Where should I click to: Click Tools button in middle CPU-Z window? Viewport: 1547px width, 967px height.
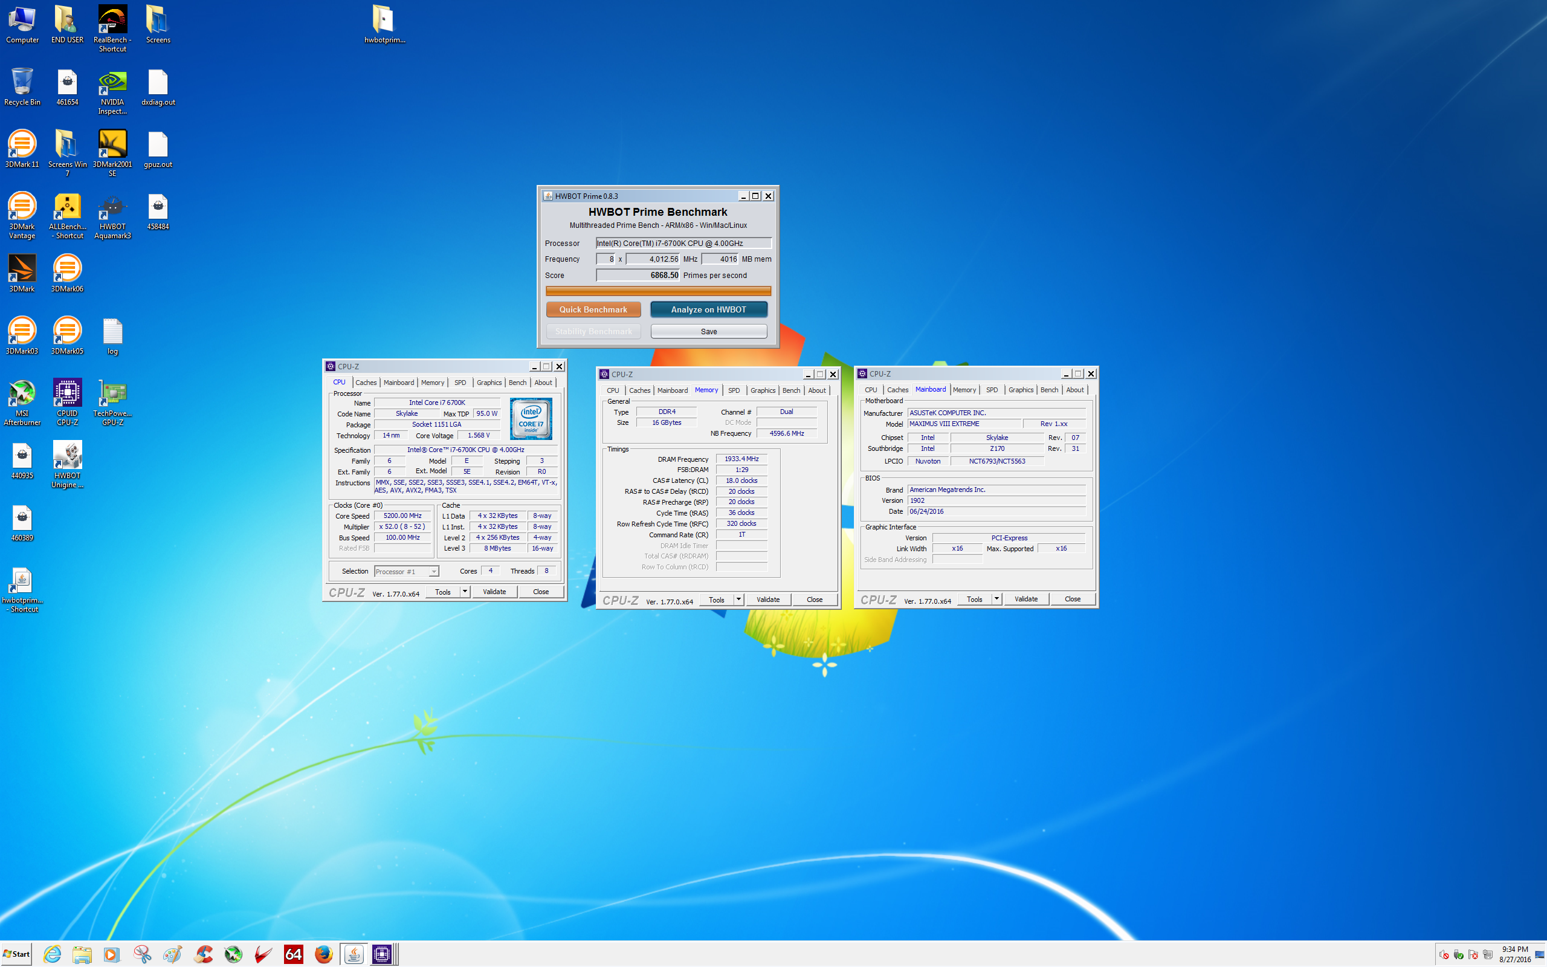point(716,600)
